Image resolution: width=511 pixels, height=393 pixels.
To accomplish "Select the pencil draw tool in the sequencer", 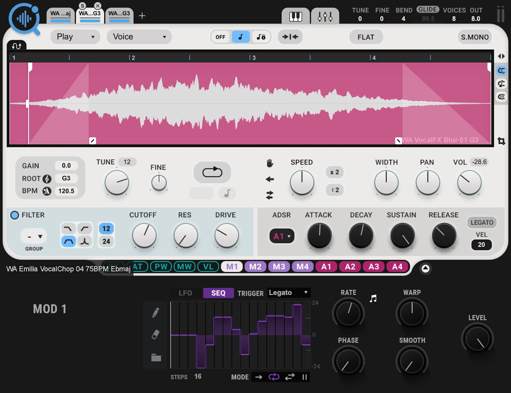I will point(156,312).
